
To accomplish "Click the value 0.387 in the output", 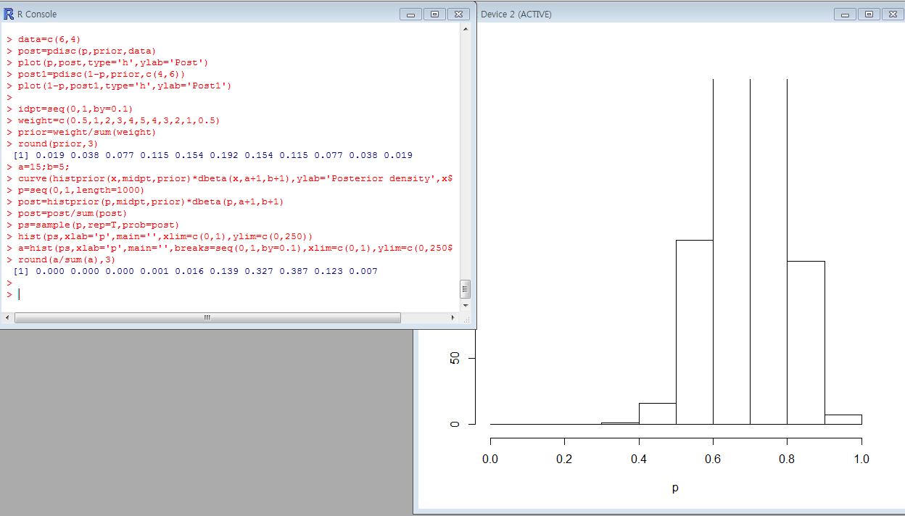I will [294, 271].
